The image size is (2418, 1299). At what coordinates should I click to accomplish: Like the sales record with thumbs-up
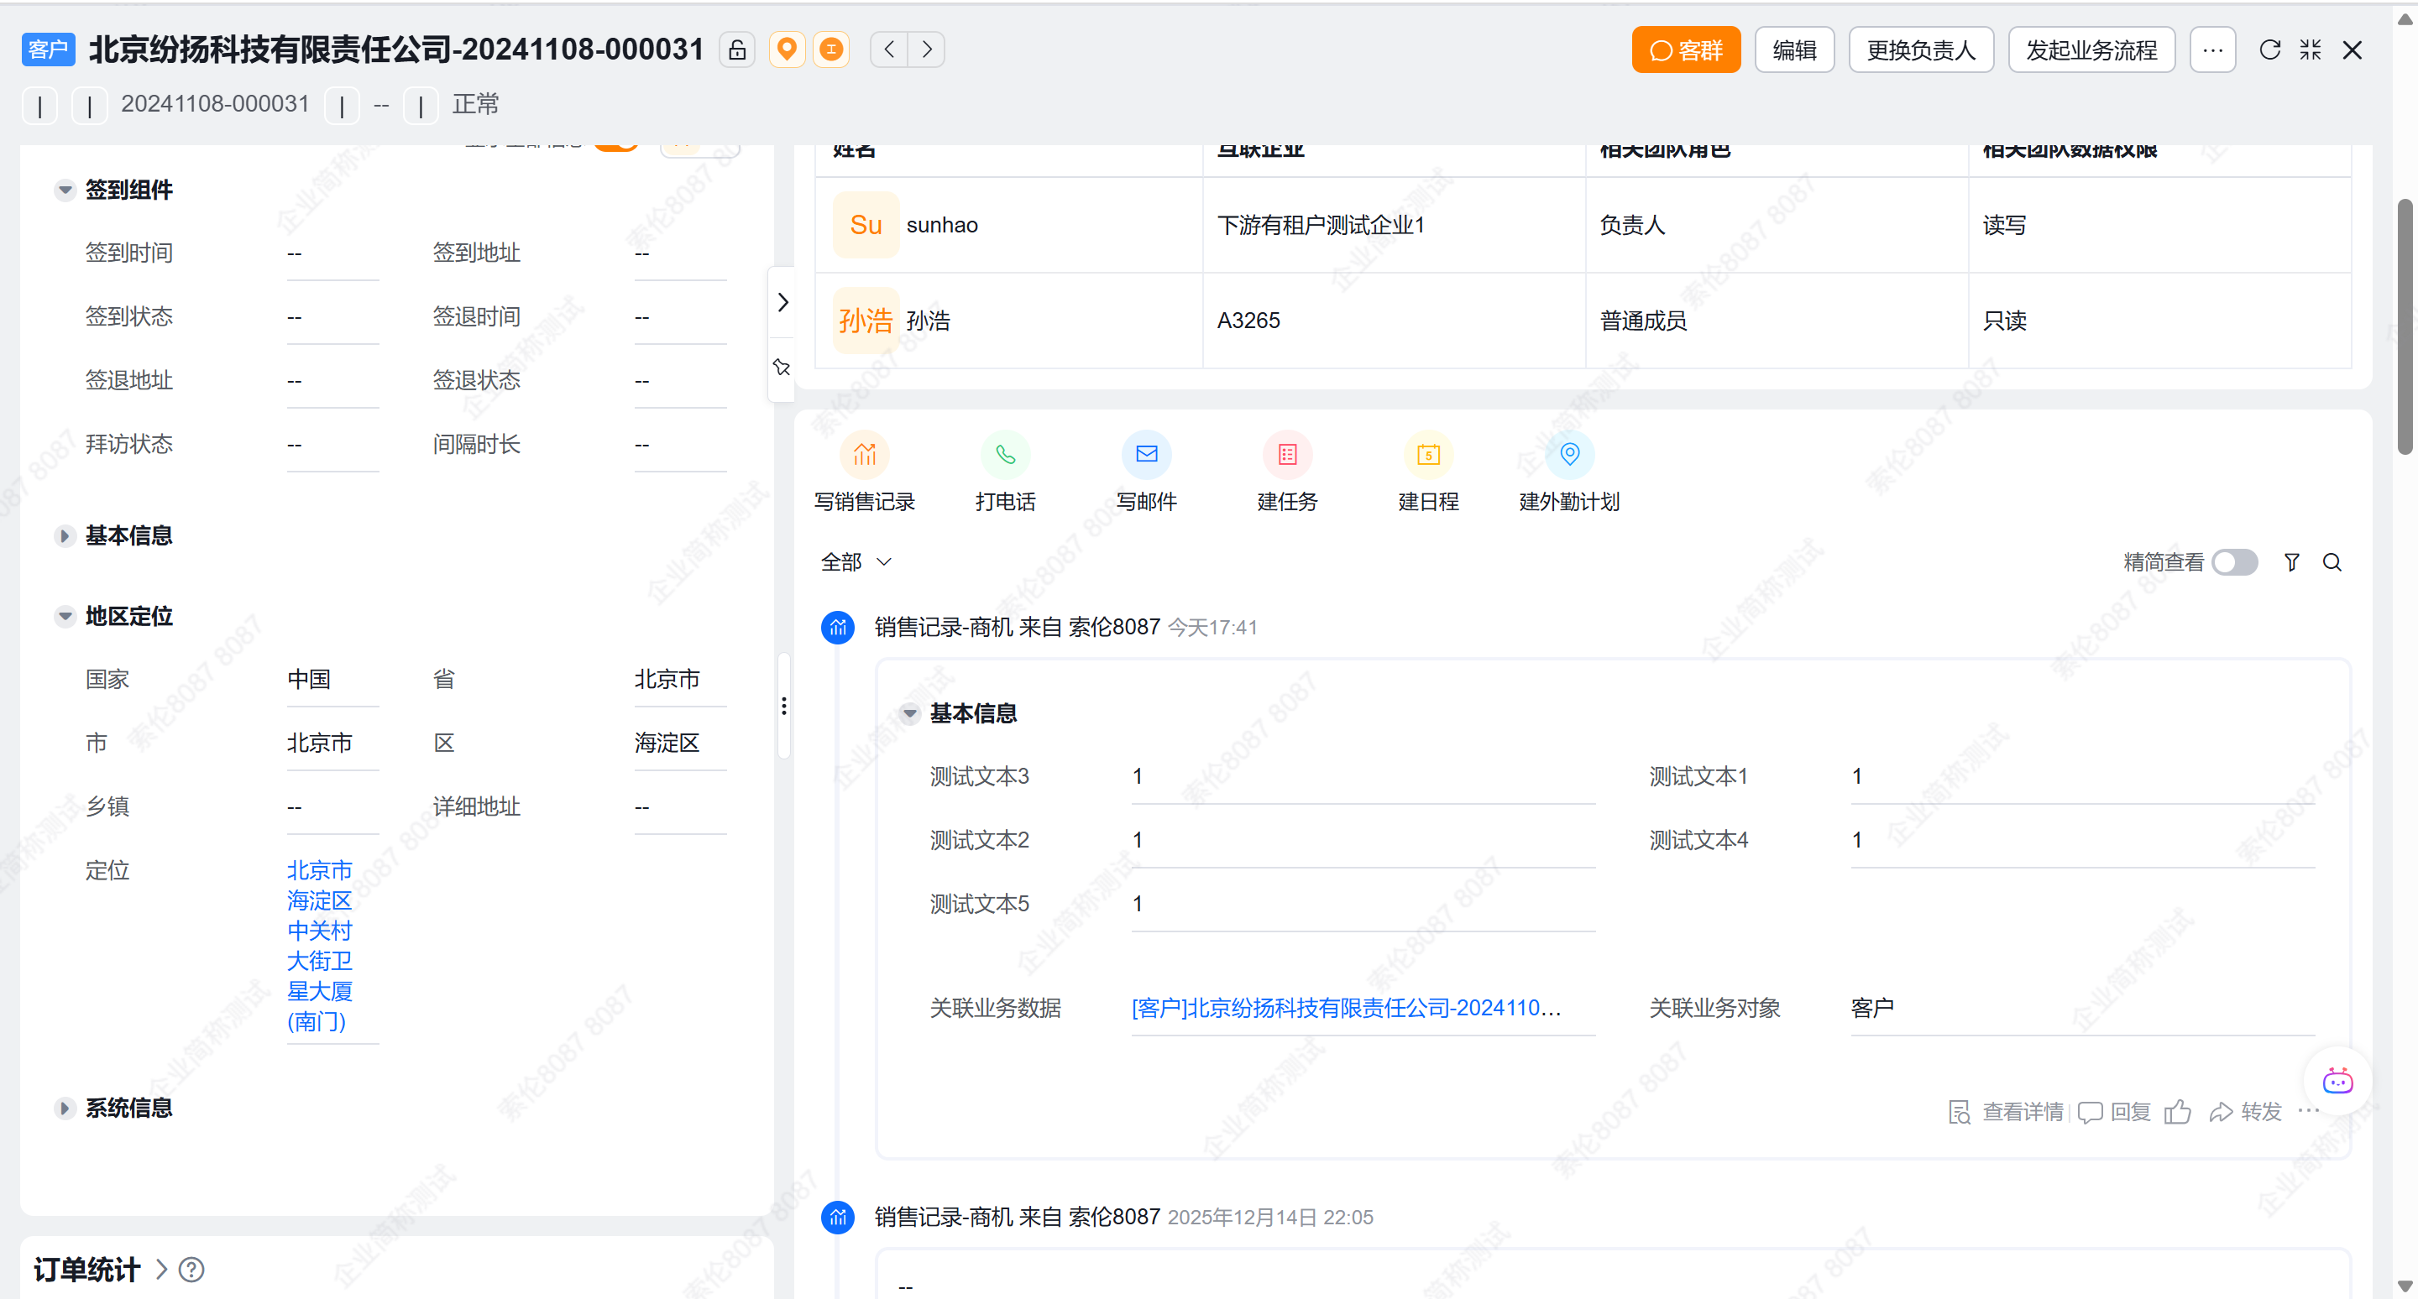2177,1111
